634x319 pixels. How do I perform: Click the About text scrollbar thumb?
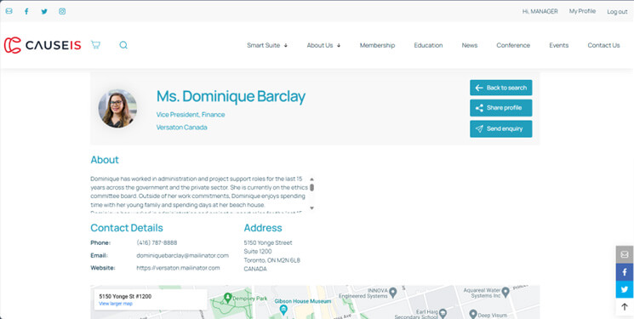pyautogui.click(x=311, y=188)
